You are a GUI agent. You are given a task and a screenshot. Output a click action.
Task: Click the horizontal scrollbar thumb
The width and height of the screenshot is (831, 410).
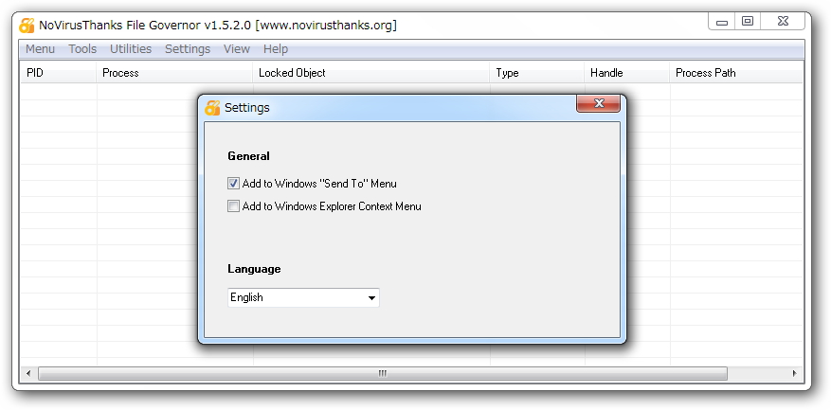click(x=383, y=373)
